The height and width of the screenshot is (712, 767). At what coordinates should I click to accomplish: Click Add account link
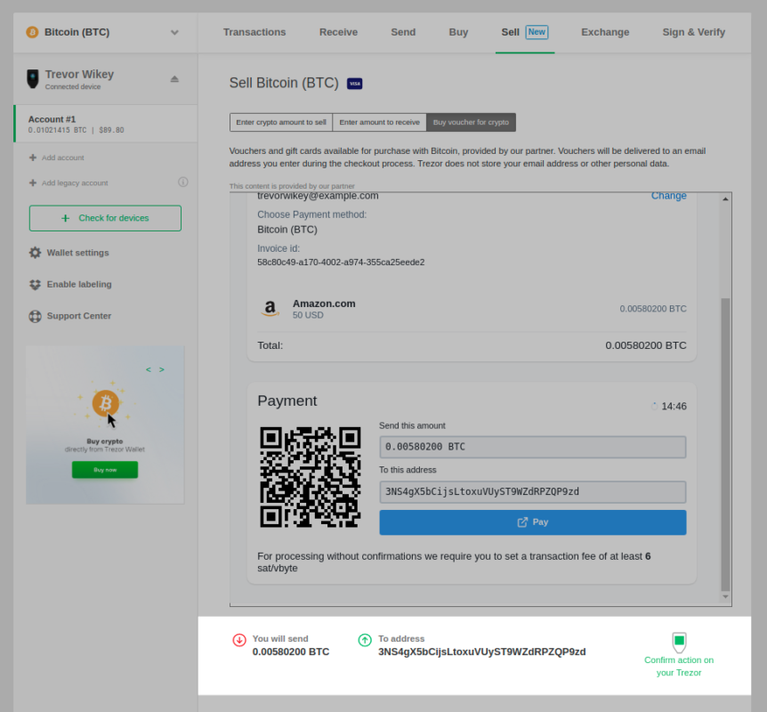62,158
